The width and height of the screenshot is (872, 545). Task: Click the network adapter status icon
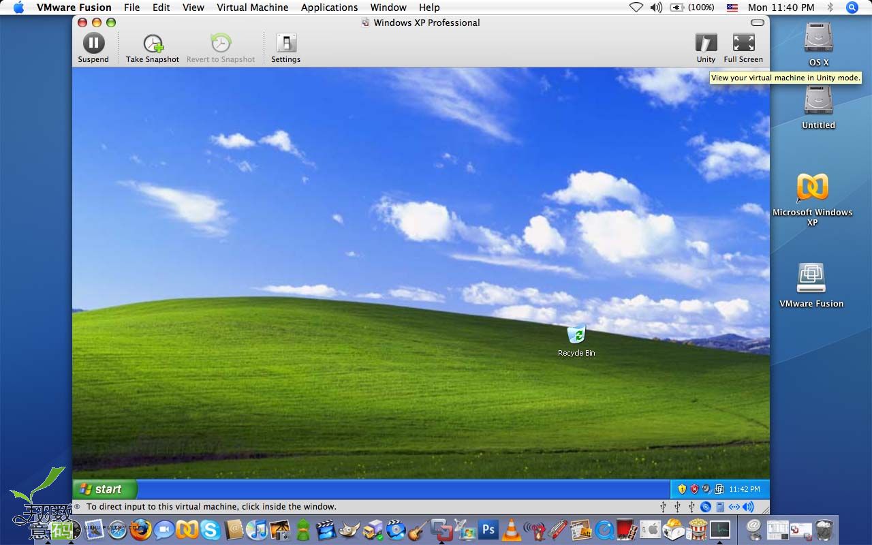pos(734,507)
